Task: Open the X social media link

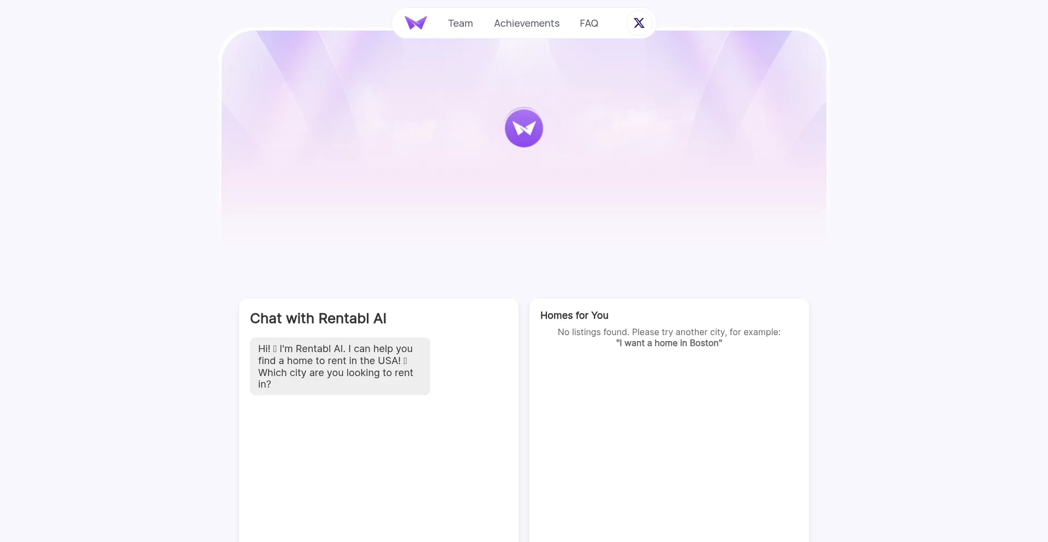Action: pos(639,23)
